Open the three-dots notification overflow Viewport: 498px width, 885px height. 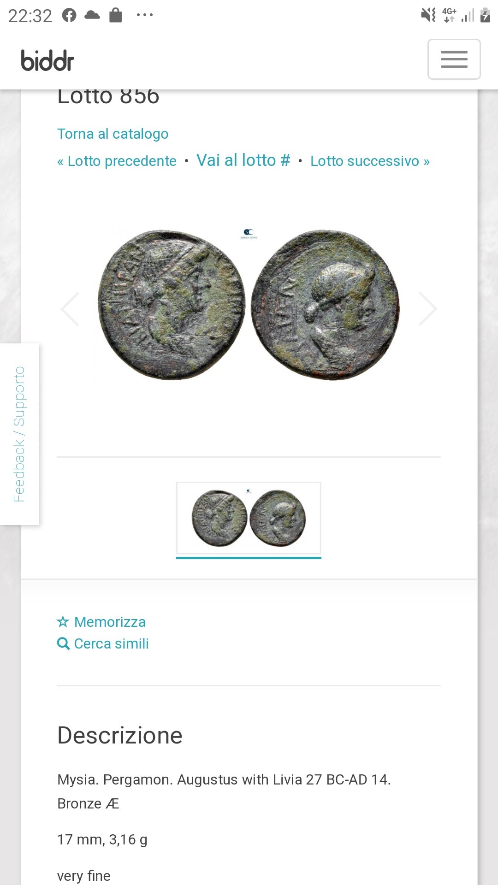tap(145, 15)
